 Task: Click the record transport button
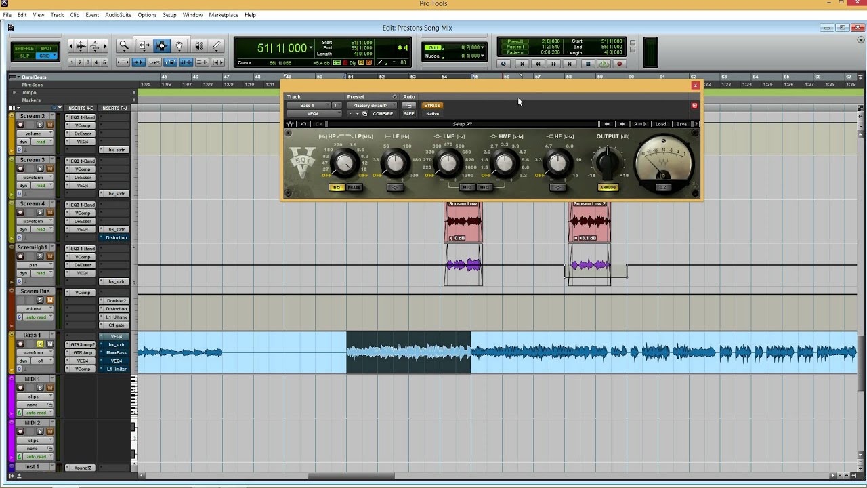619,64
